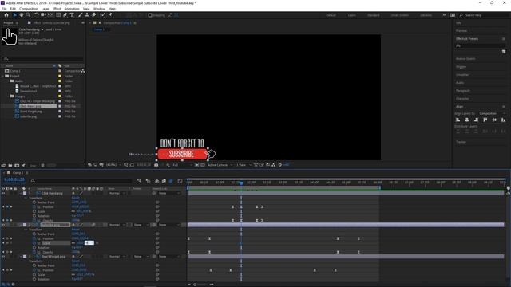Click Align Right icon in Align panel
511x287 pixels.
(x=476, y=120)
